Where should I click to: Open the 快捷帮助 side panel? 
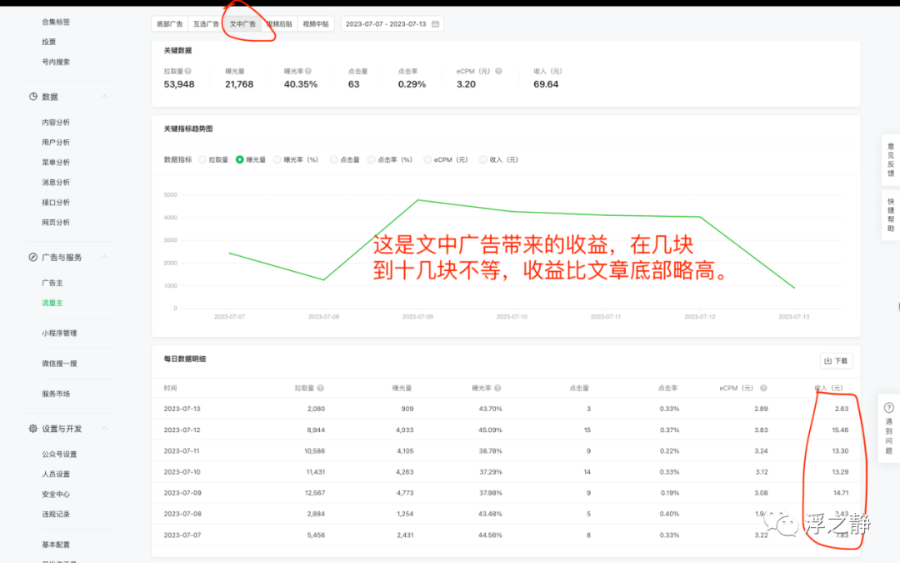(890, 215)
